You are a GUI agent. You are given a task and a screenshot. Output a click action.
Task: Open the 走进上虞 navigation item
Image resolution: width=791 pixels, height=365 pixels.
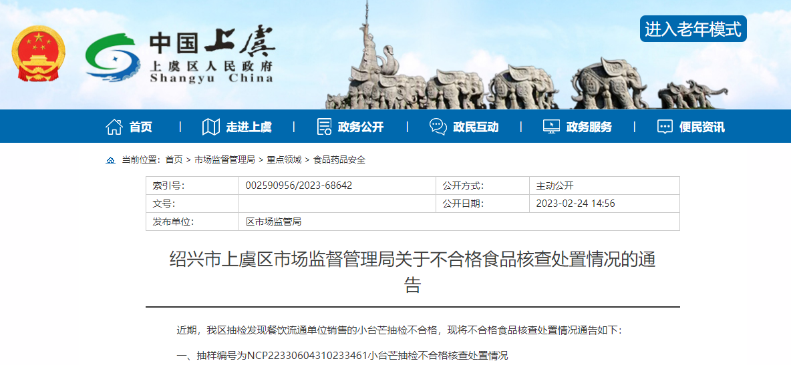249,127
